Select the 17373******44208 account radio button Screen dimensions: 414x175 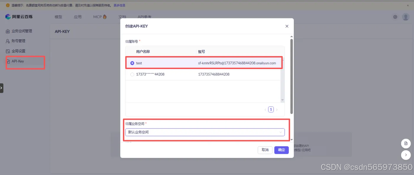click(x=132, y=74)
